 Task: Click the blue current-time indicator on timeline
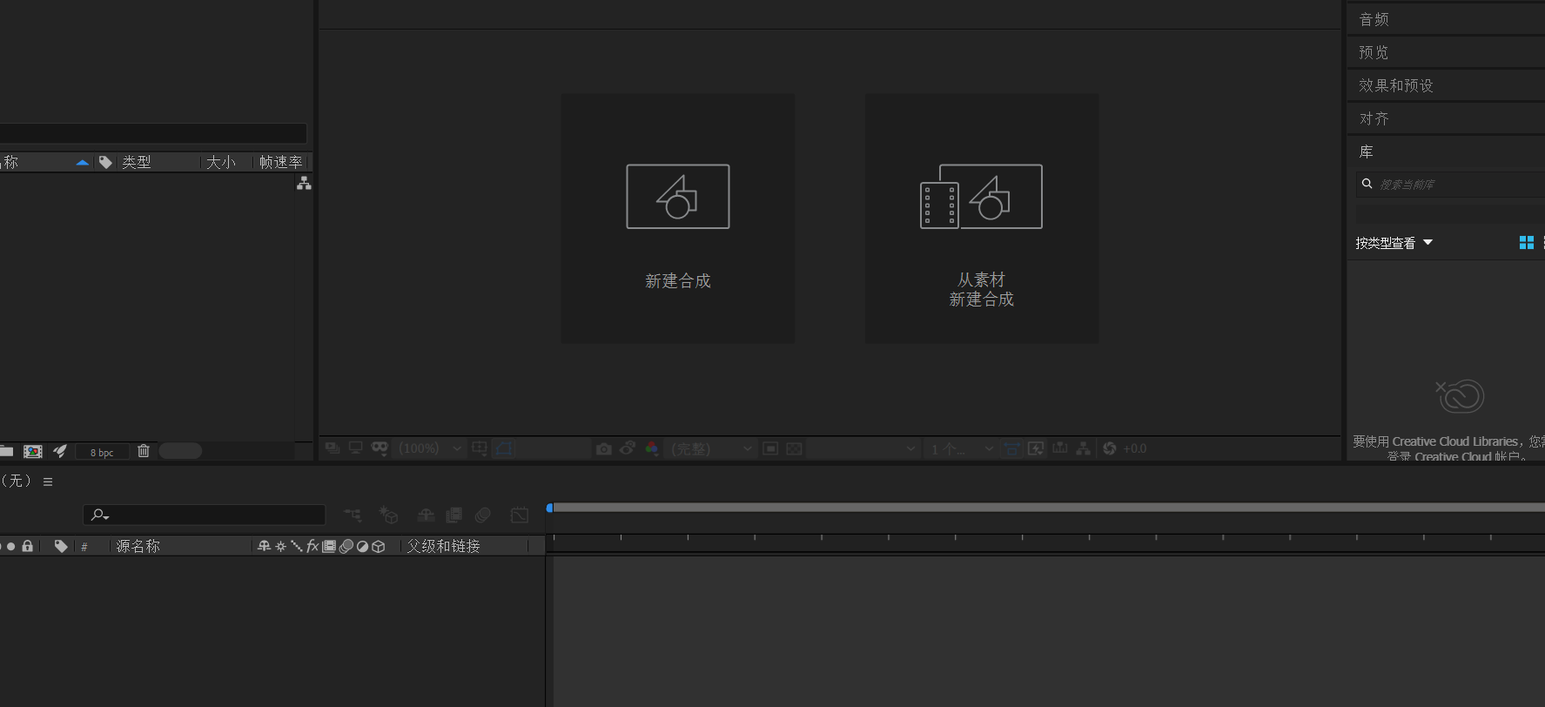549,508
